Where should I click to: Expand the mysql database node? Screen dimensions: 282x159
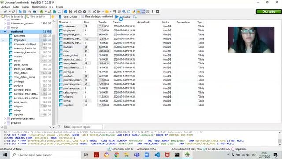(x=5, y=27)
